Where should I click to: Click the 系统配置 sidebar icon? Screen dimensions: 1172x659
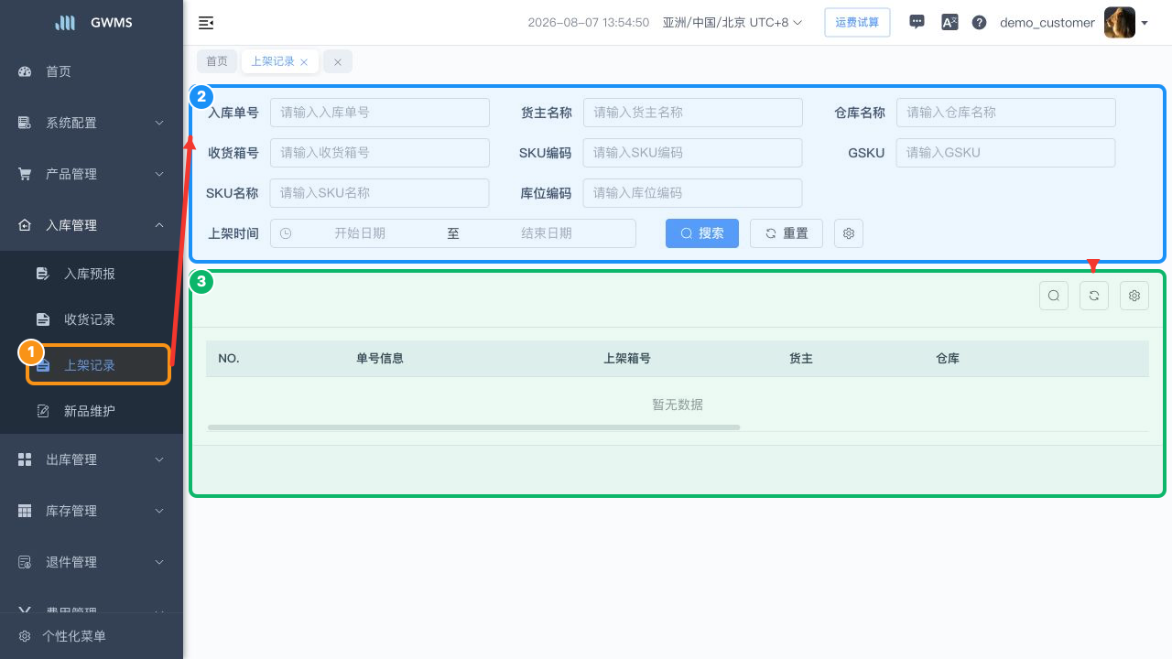25,123
